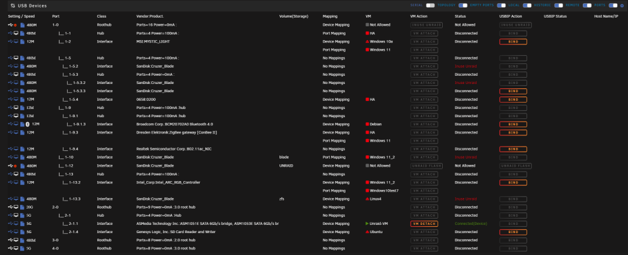Open the document icon on row 1-13.3
Screen dimensions: 628x255
[23, 199]
